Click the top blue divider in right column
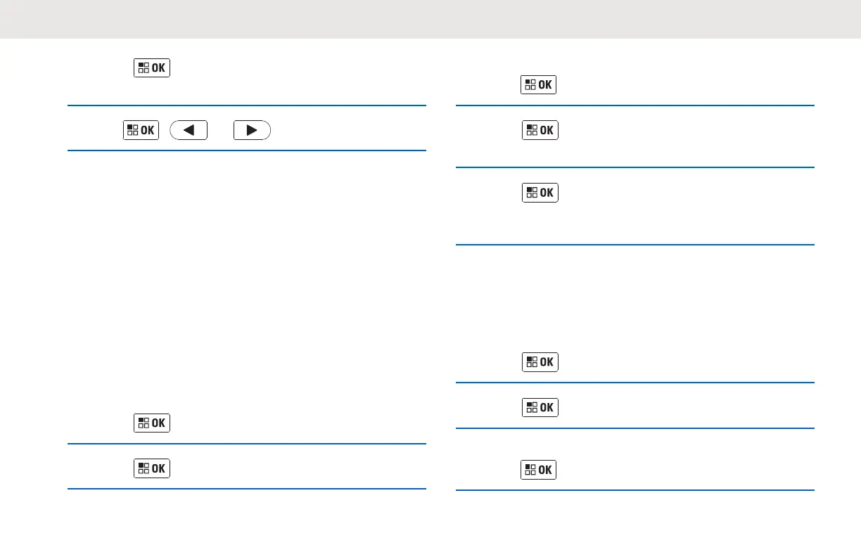Screen dimensions: 861x557 634,106
